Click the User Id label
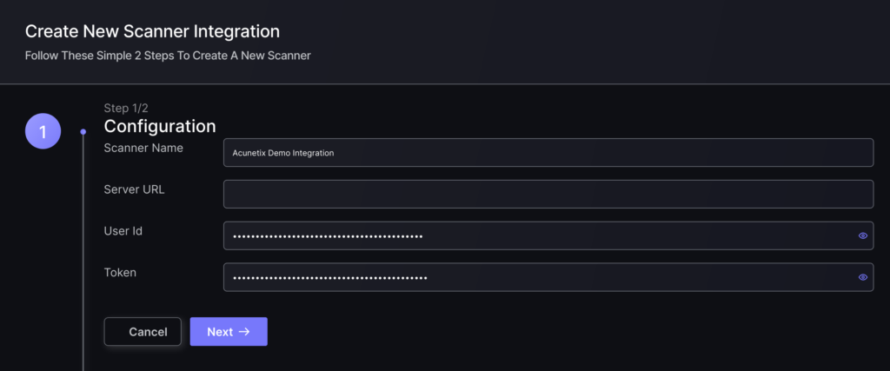This screenshot has width=890, height=371. point(123,231)
